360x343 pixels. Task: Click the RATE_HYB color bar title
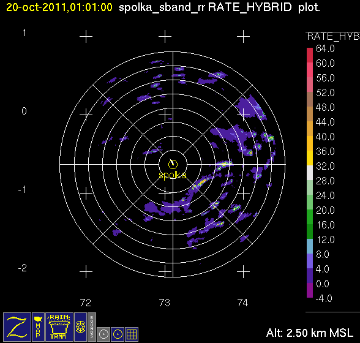pos(333,37)
